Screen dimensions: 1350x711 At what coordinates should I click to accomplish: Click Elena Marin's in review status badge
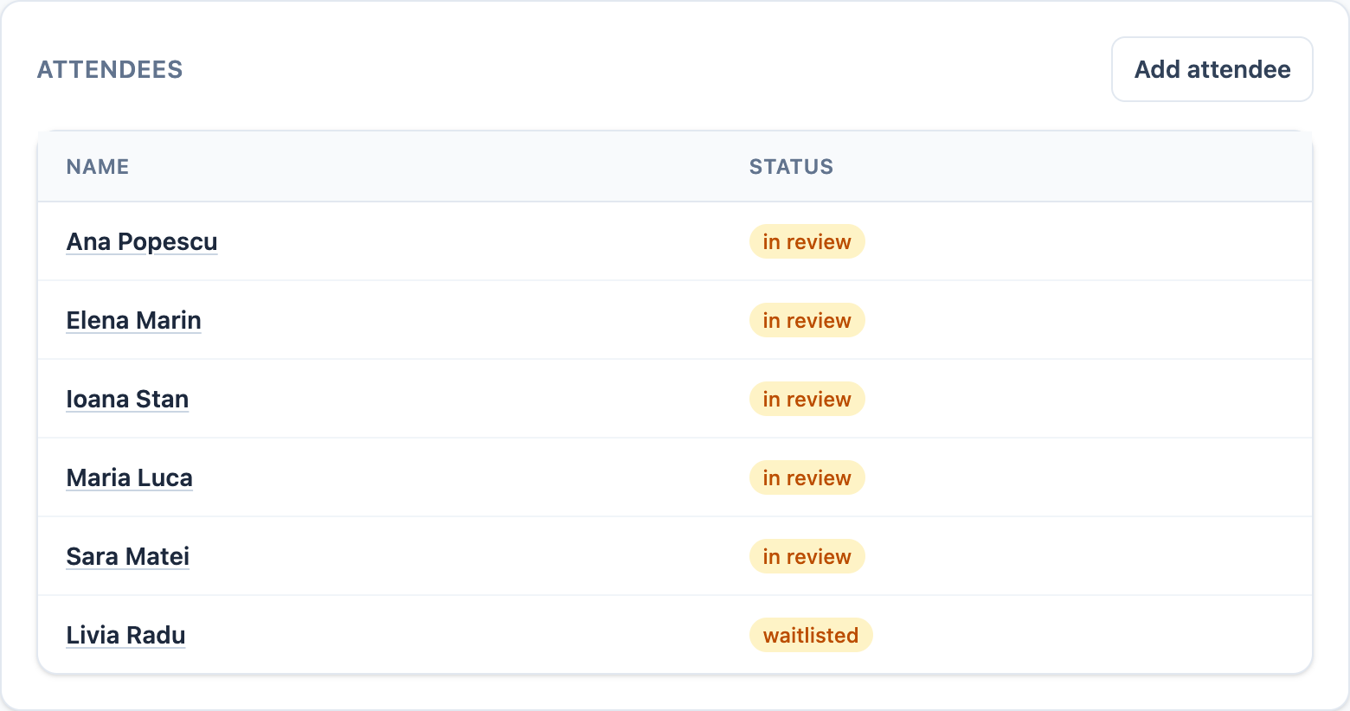(807, 321)
